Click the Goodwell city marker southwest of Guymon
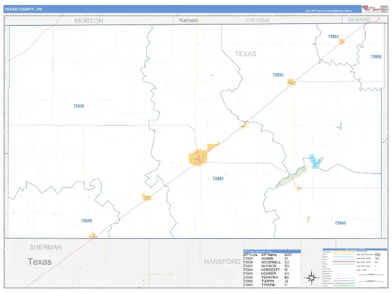The image size is (392, 294). 147,197
